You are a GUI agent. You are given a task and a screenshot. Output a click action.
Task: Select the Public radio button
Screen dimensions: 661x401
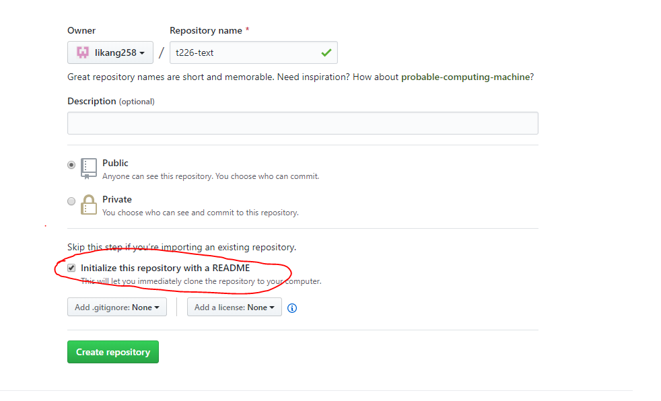[71, 165]
